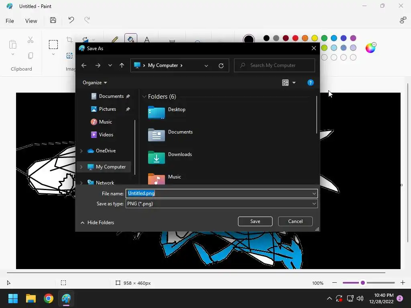Expand the Network tree node

click(x=81, y=183)
